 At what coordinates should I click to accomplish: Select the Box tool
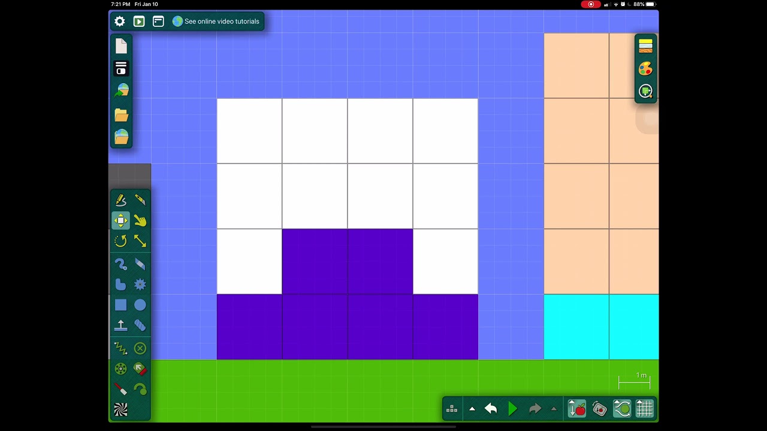[121, 305]
